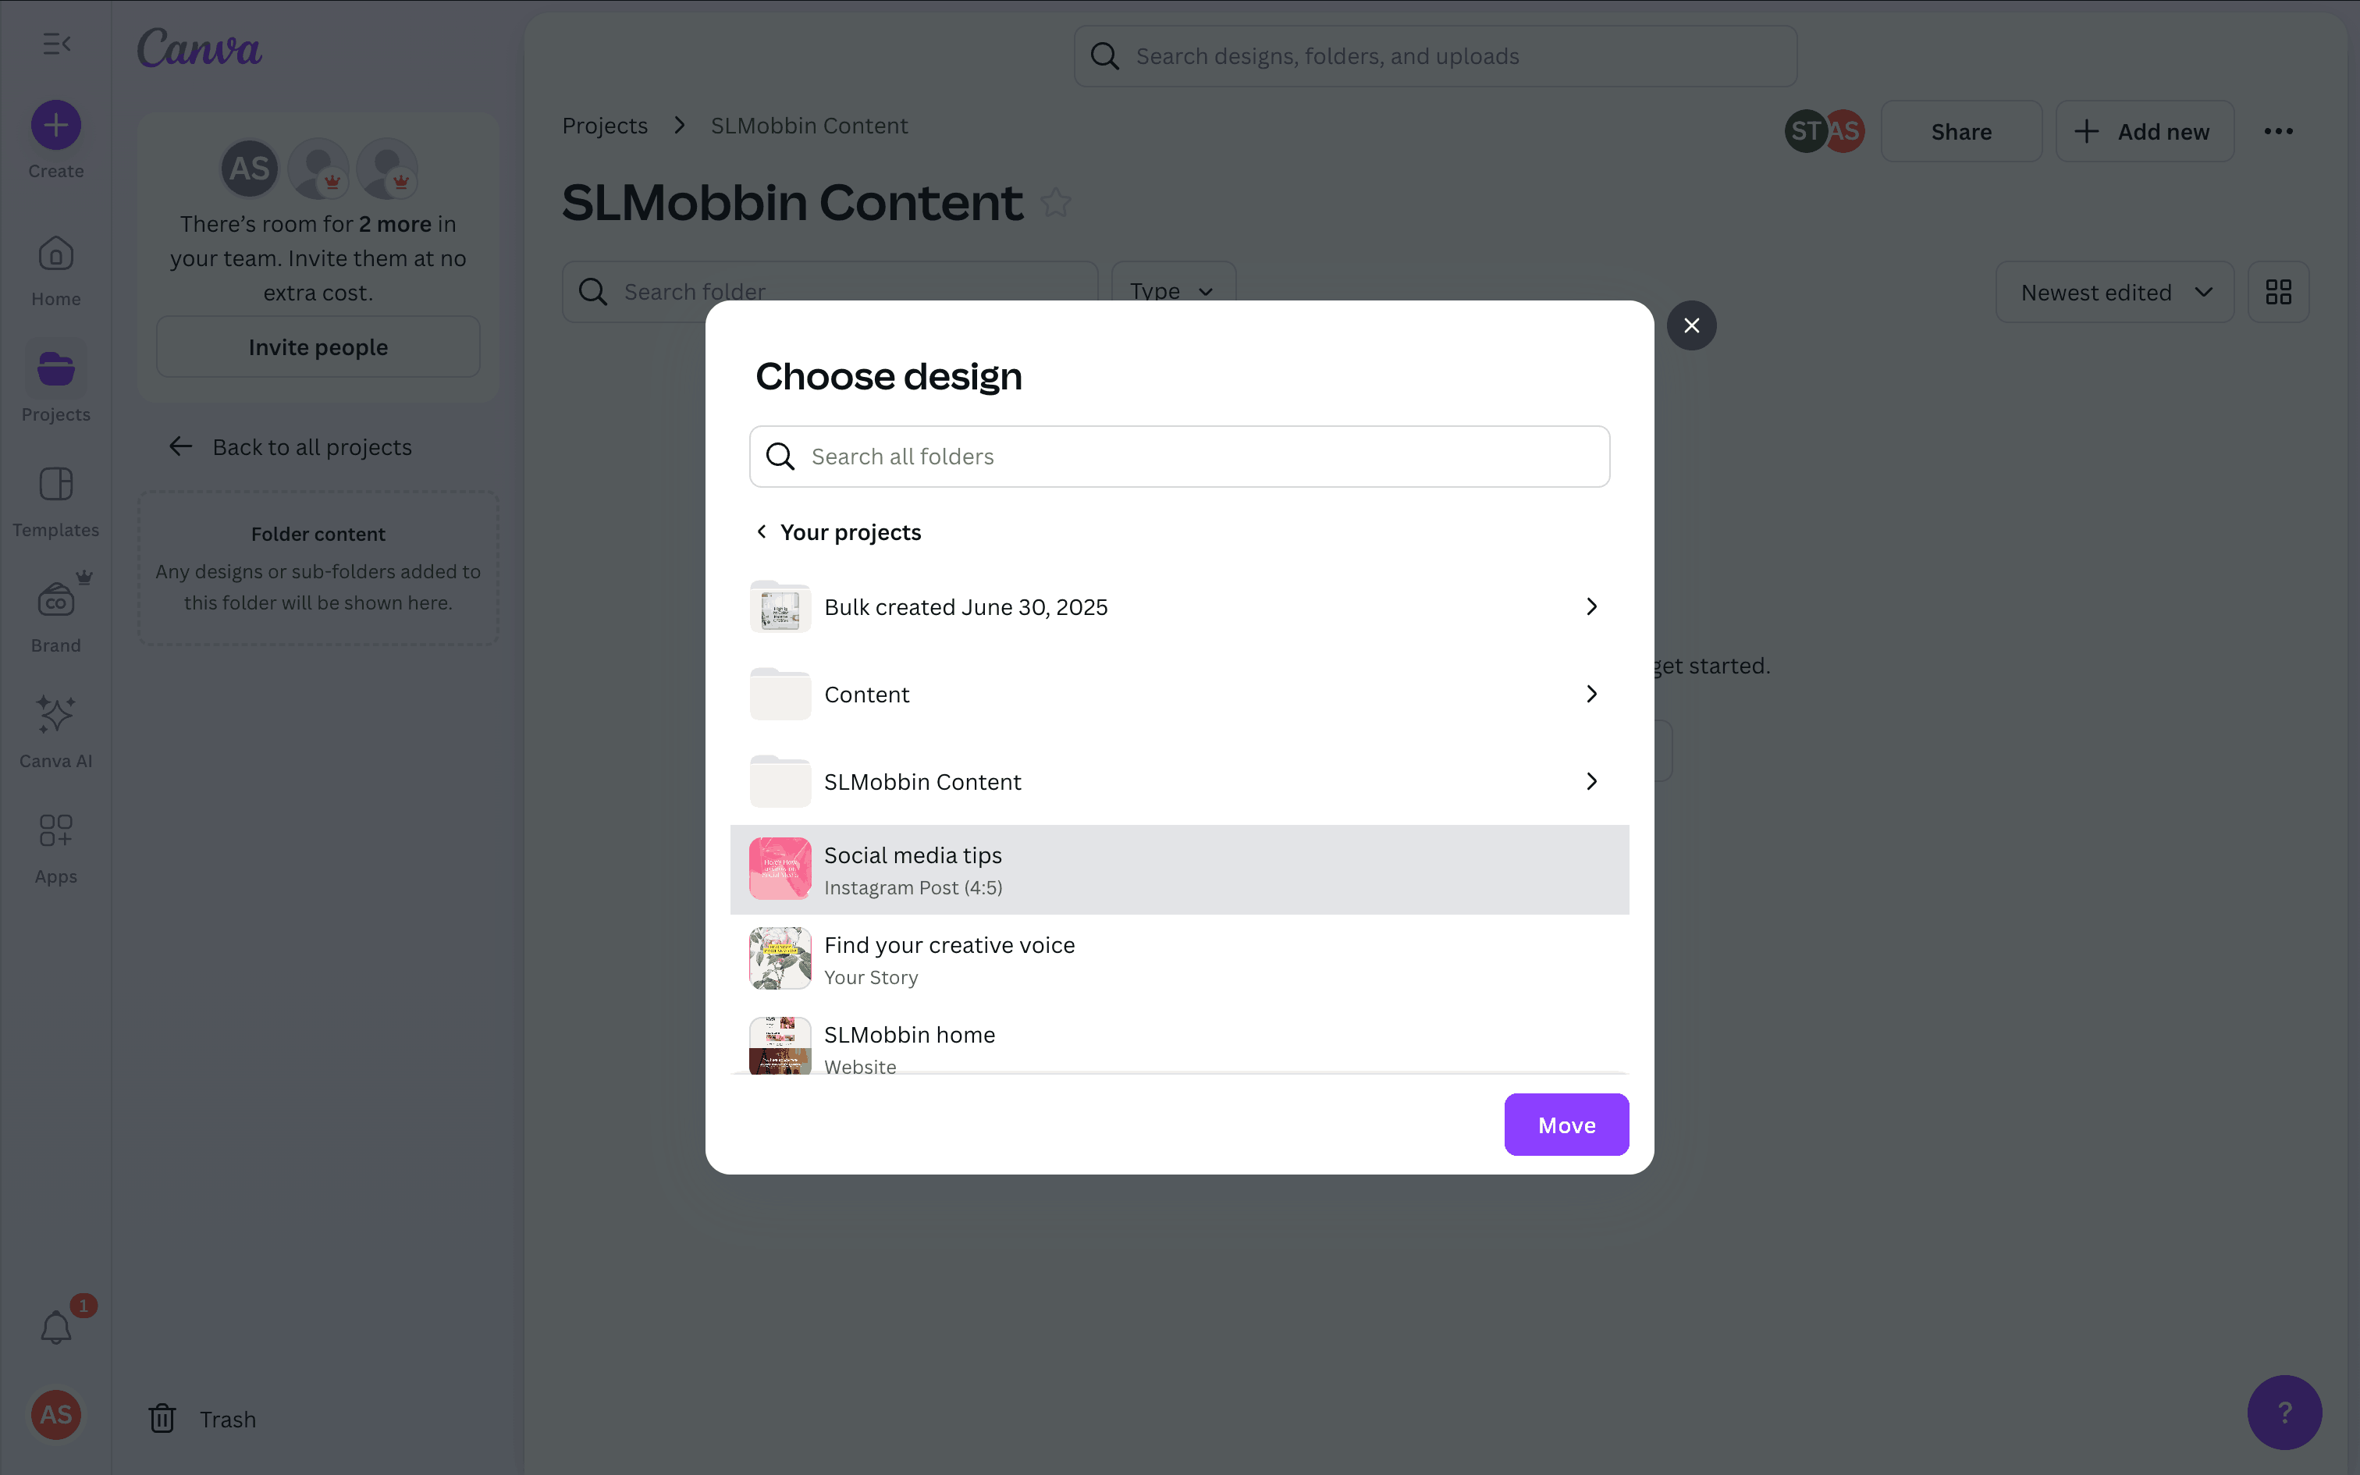Click the Search all folders field
Screen dimensions: 2360x1475
click(x=1178, y=457)
